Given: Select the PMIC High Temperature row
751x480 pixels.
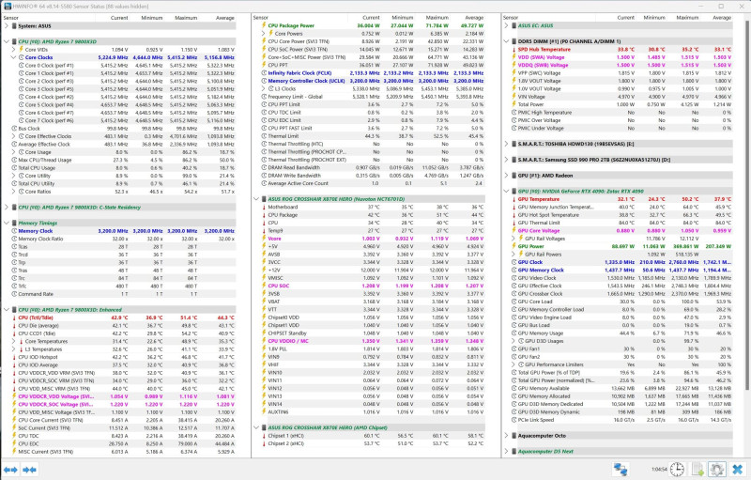Looking at the screenshot, I should click(x=622, y=113).
